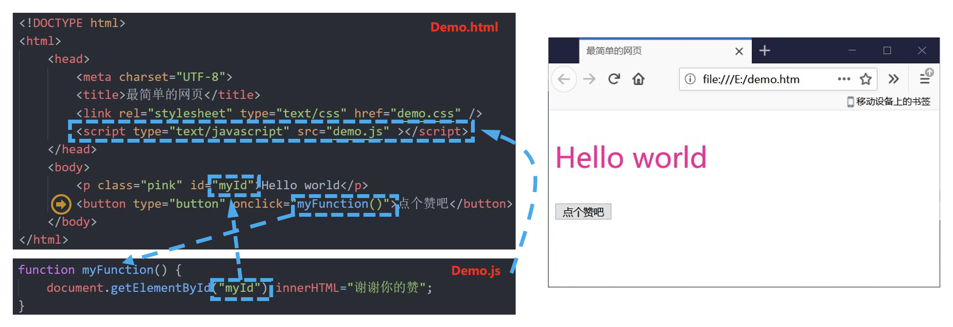This screenshot has height=327, width=953.
Task: Show site information for file URL
Action: pos(690,79)
